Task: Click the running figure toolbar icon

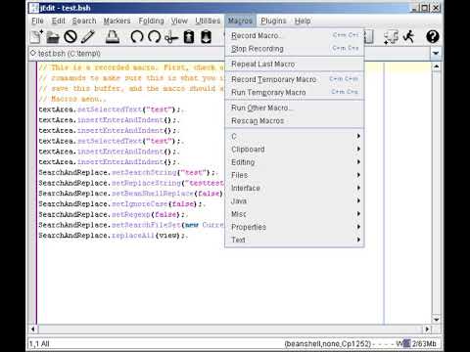Action: click(x=409, y=36)
